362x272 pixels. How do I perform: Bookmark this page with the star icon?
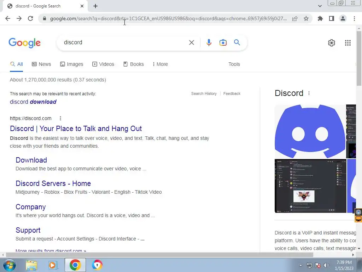[x=306, y=18]
